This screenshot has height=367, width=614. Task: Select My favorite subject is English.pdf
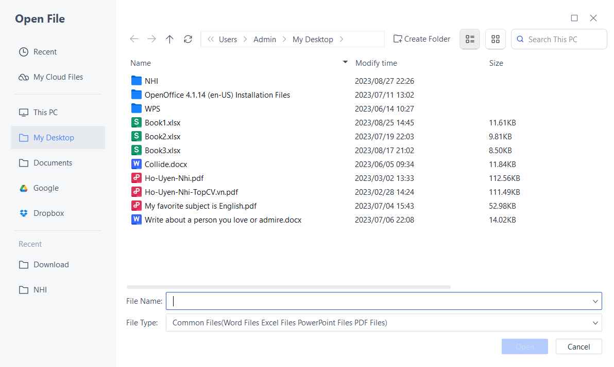click(x=200, y=206)
